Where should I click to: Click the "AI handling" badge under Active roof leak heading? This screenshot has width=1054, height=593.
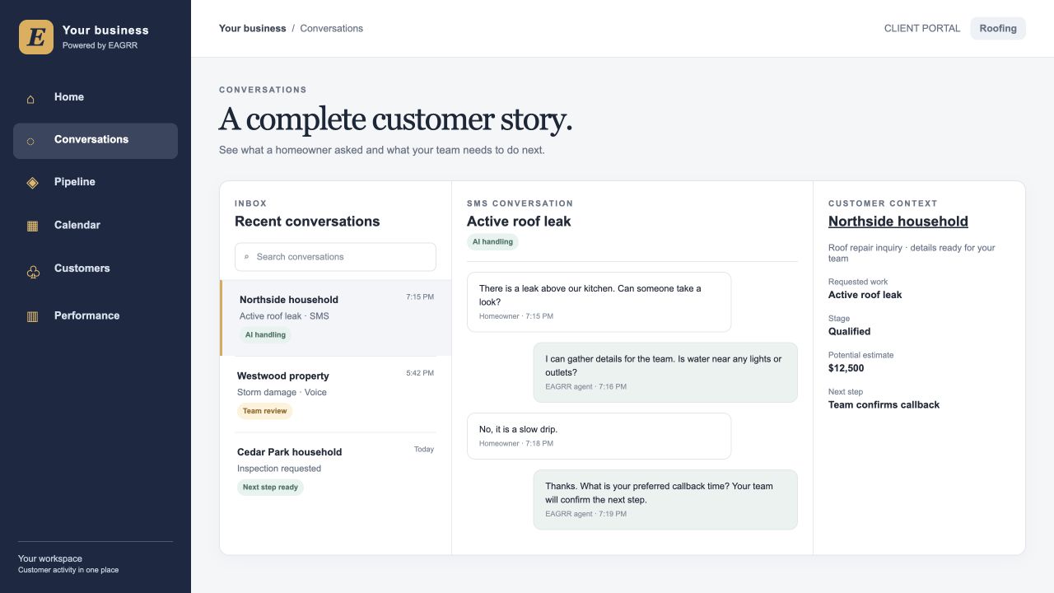(492, 242)
